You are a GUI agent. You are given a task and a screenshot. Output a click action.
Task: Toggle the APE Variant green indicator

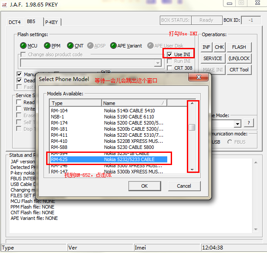pyautogui.click(x=113, y=46)
